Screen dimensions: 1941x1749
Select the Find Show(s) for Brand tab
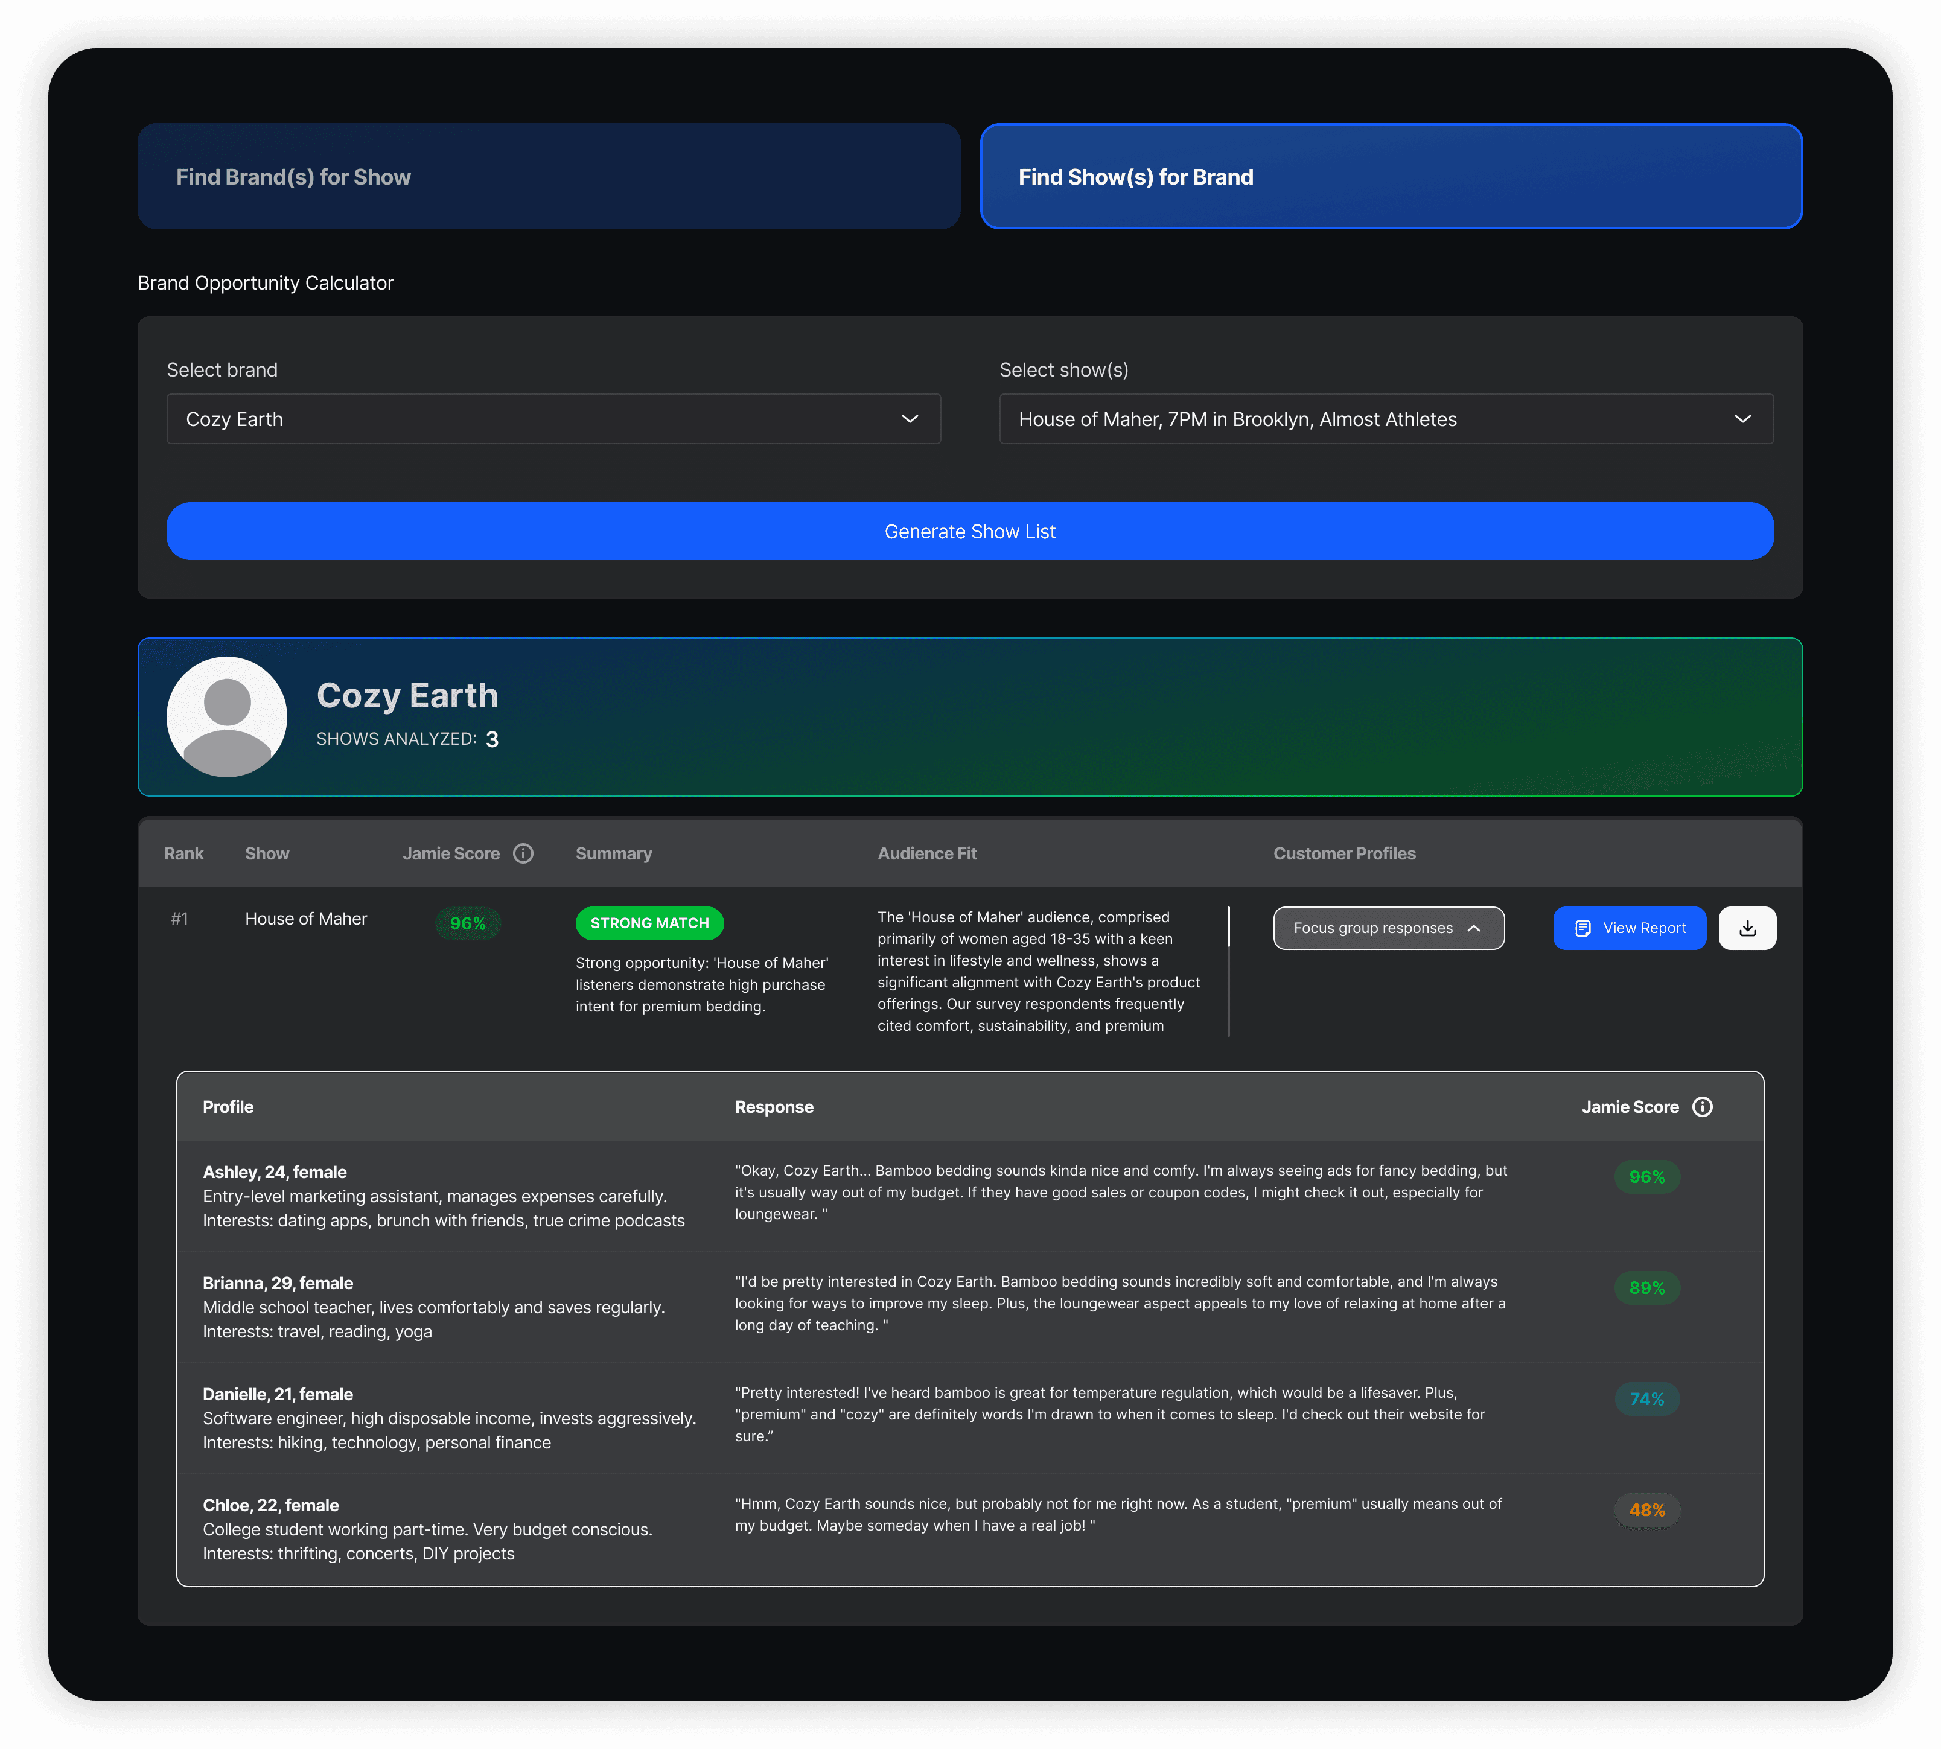pyautogui.click(x=1391, y=176)
